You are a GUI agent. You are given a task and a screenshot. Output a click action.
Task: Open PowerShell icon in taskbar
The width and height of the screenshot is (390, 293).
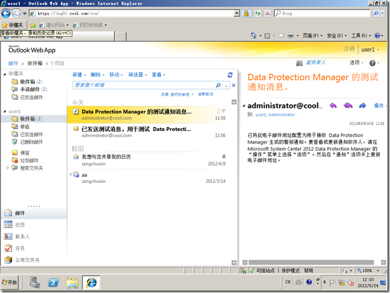pyautogui.click(x=53, y=283)
